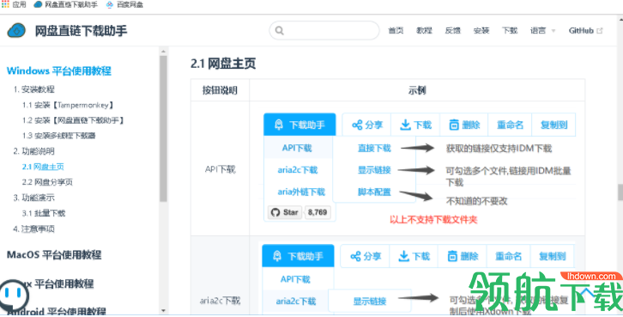Click the 2.1 网盘主页 section heading
This screenshot has height=317, width=623.
coord(223,64)
